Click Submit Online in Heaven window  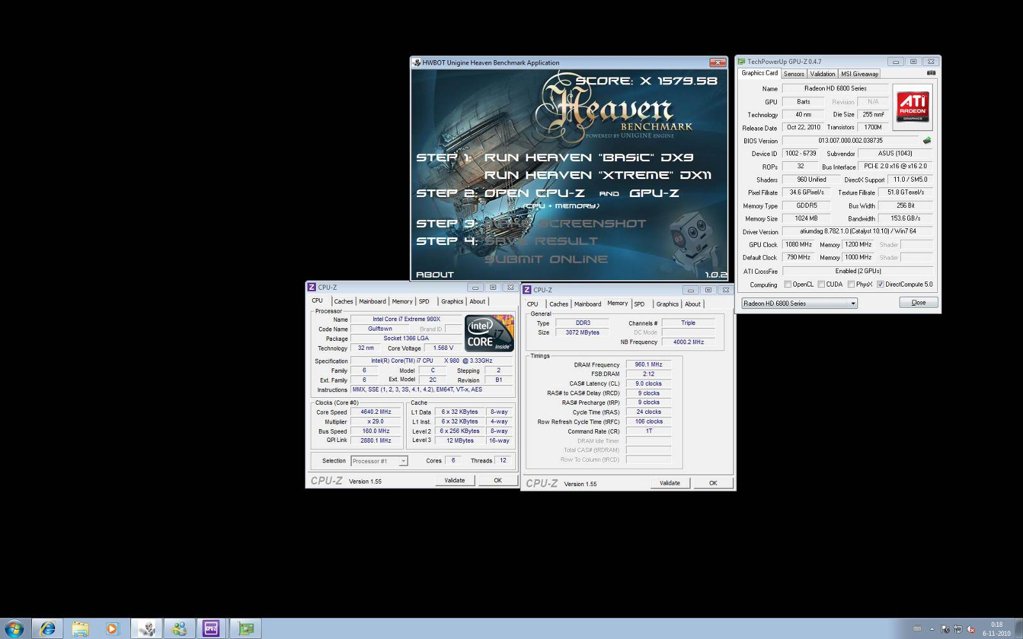tap(546, 259)
